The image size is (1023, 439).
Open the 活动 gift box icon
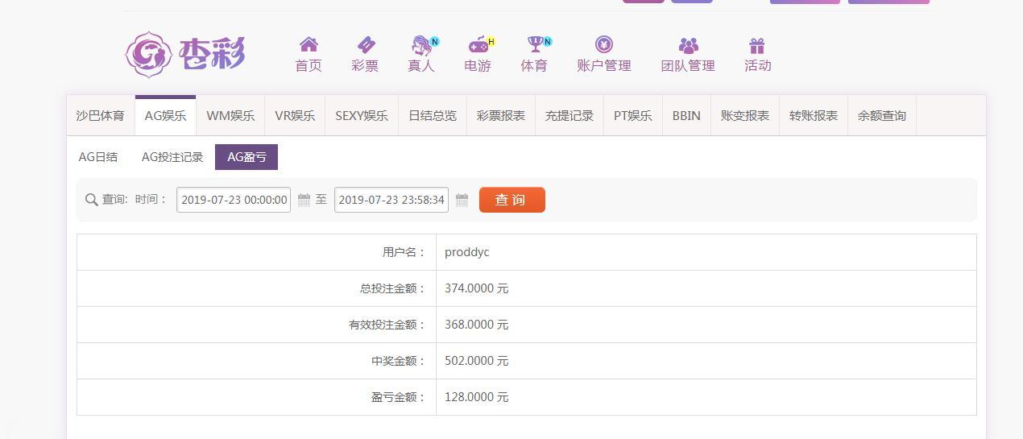[756, 45]
